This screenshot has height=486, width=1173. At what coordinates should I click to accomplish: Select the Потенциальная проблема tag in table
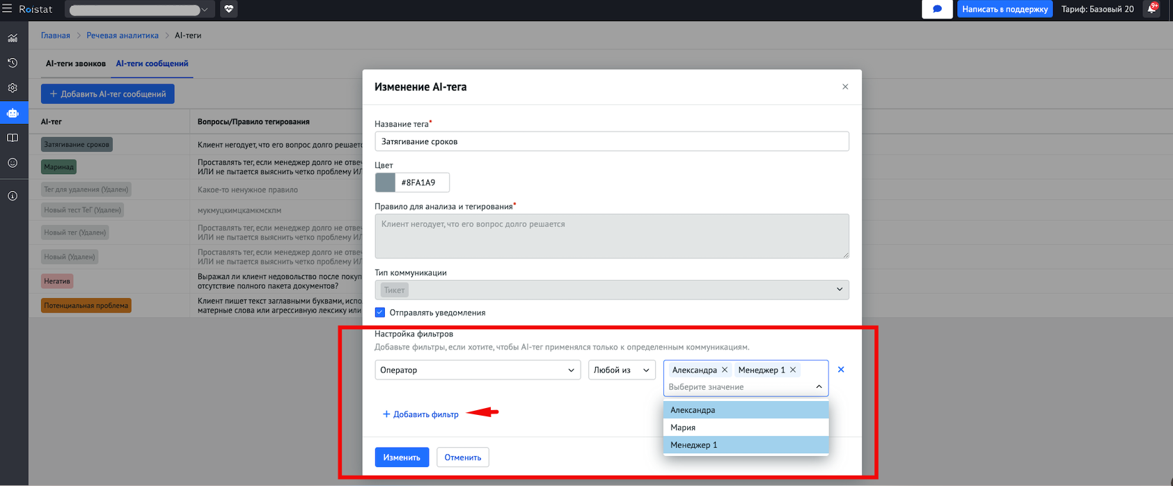(86, 306)
